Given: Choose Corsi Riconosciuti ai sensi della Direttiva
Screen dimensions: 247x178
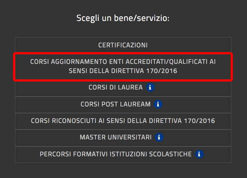Looking at the screenshot, I should (x=123, y=121).
